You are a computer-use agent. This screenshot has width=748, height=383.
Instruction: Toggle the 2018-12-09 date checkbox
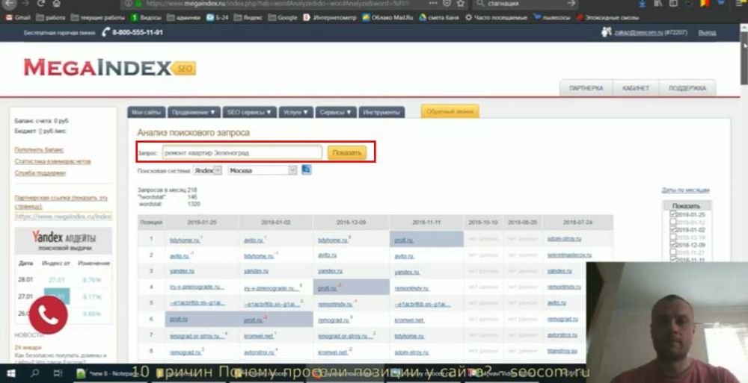(x=673, y=245)
